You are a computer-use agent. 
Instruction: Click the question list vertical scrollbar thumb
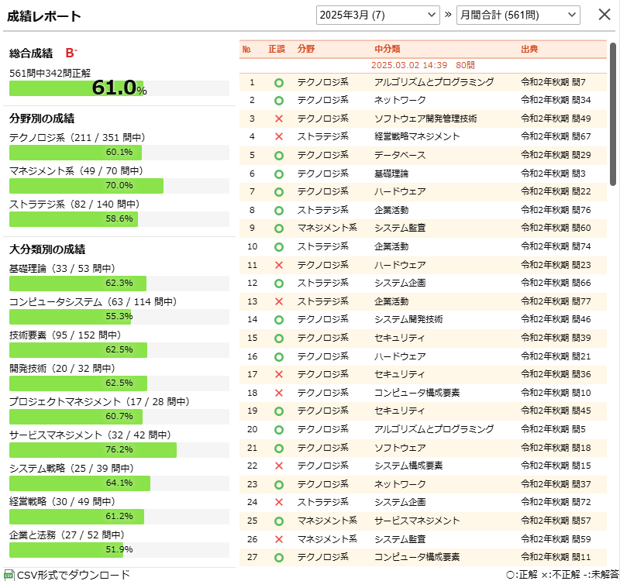[613, 114]
